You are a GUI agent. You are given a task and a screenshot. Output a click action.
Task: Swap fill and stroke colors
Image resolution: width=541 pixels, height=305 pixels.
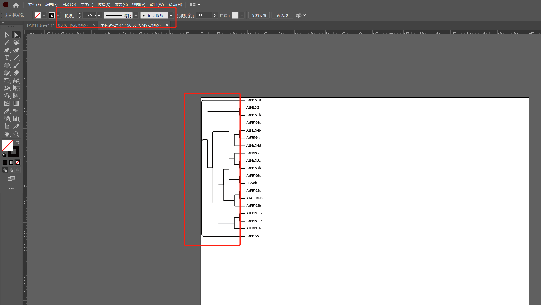tap(18, 142)
